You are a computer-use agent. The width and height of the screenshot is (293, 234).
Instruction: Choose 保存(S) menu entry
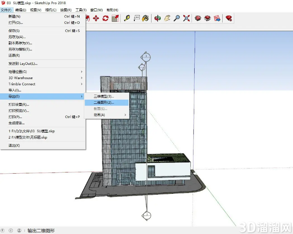[43, 31]
